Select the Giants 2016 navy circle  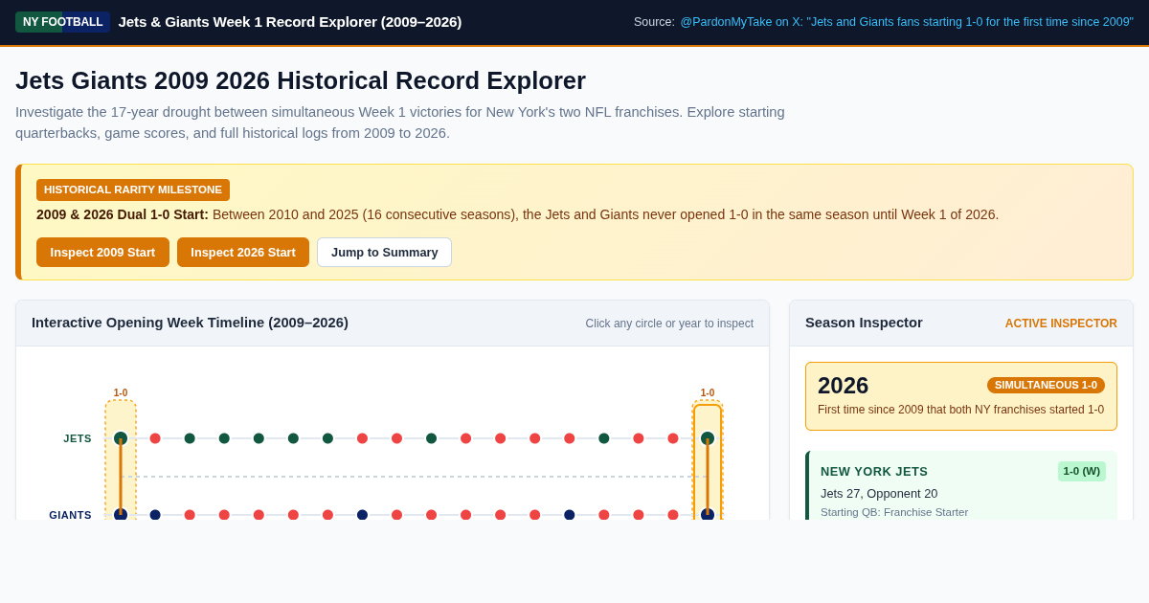[362, 515]
